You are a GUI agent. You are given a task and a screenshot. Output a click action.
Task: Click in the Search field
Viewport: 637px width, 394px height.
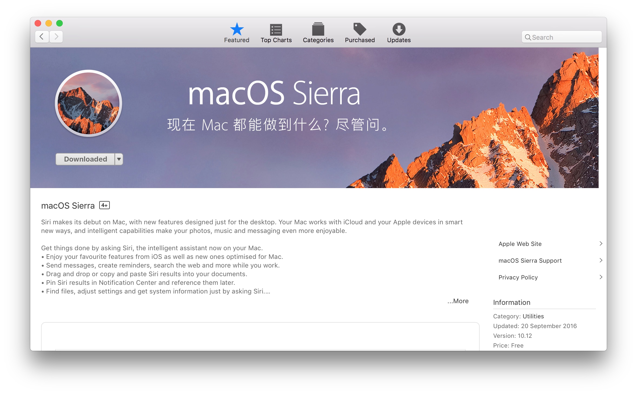pyautogui.click(x=562, y=37)
